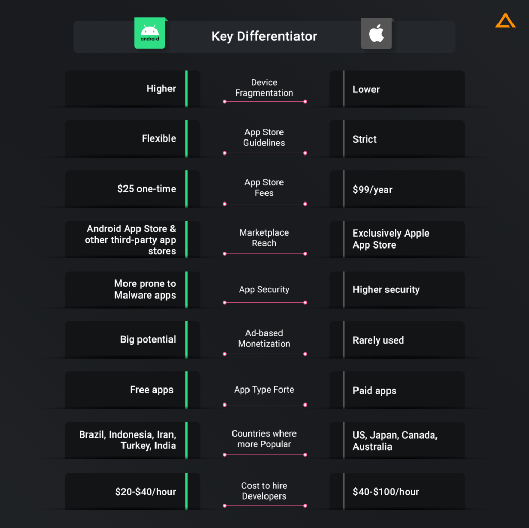The image size is (529, 528).
Task: Click the Device Fragmentation label
Action: 264,88
